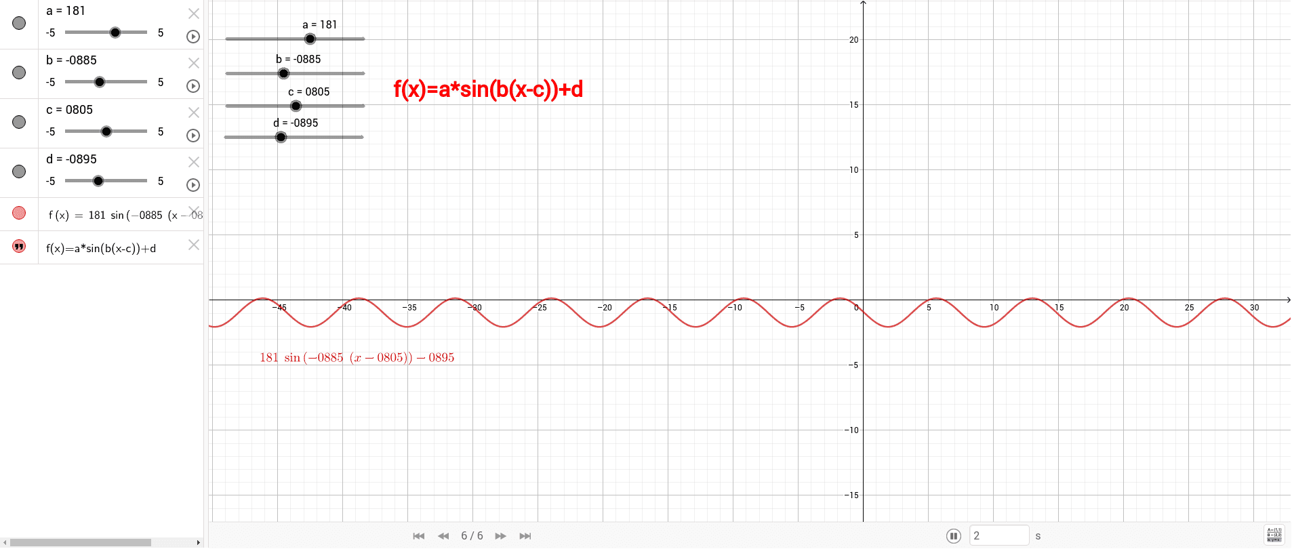This screenshot has height=549, width=1292.
Task: Click the 6 / 6 step counter
Action: (472, 536)
